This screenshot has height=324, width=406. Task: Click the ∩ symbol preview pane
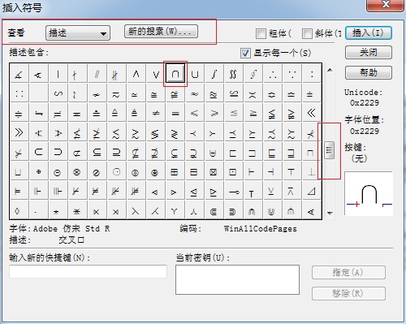pyautogui.click(x=369, y=193)
